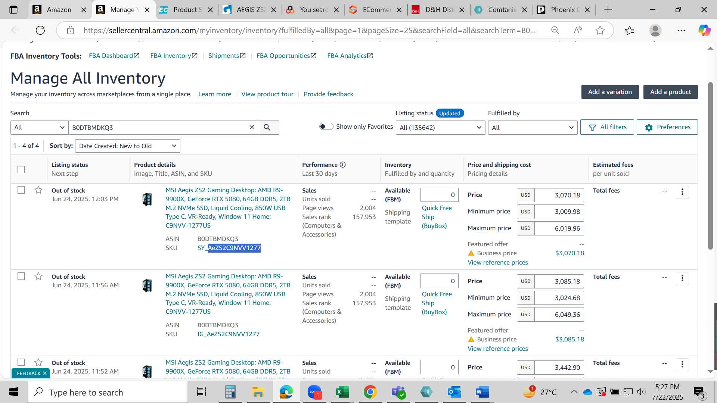Viewport: 717px width, 403px height.
Task: Select the checkbox for SY_AeZS2C9NVV1277 listing
Action: [21, 190]
